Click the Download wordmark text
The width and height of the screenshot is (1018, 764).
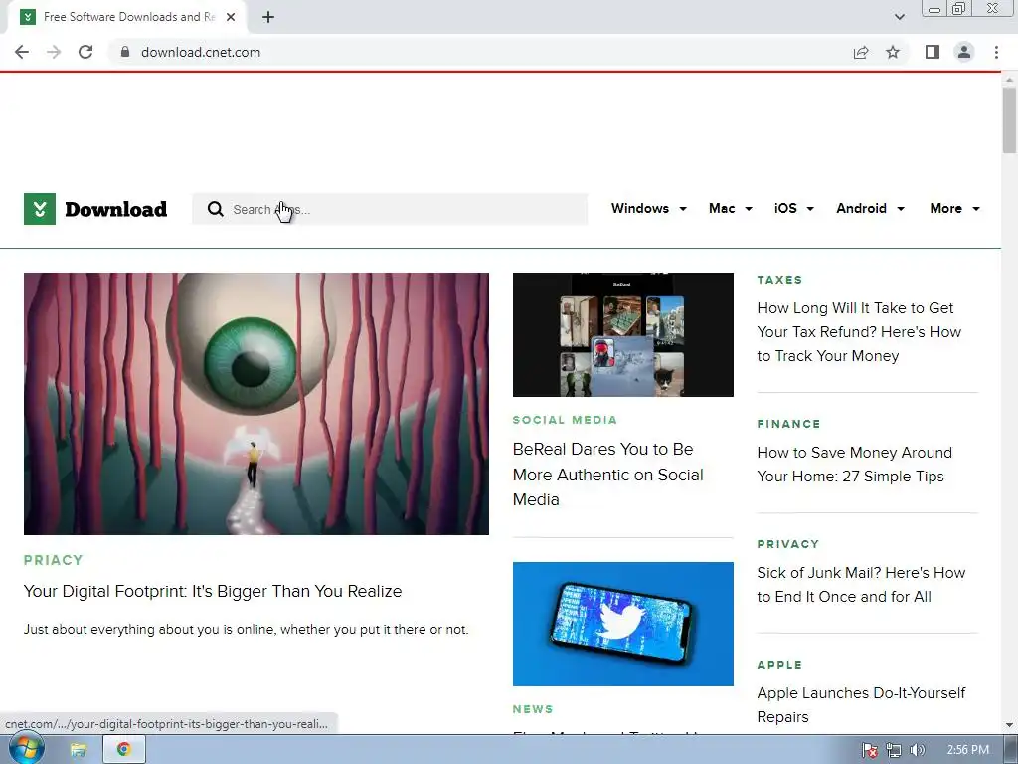[x=115, y=209]
